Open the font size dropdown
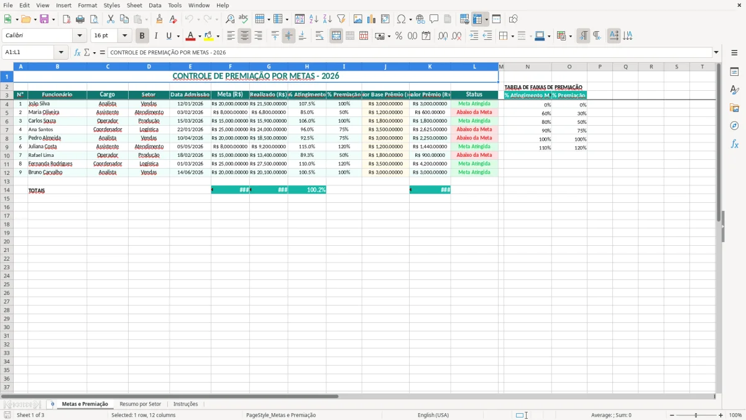746x420 pixels. point(124,36)
